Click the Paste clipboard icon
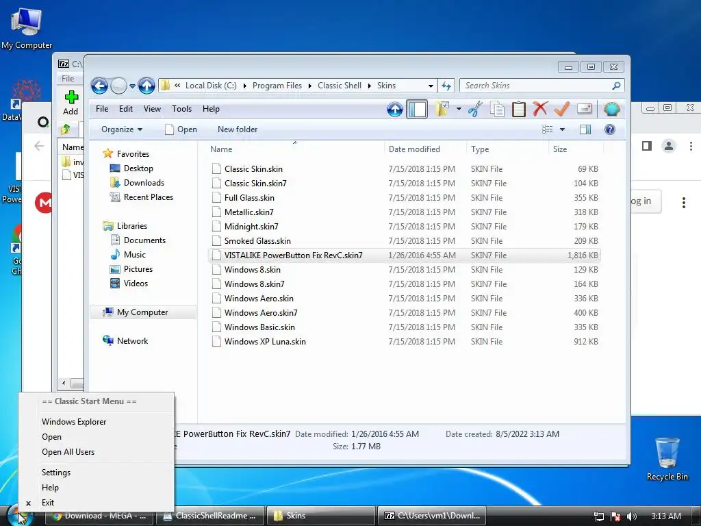Screen dimensions: 701x526 click(519, 109)
